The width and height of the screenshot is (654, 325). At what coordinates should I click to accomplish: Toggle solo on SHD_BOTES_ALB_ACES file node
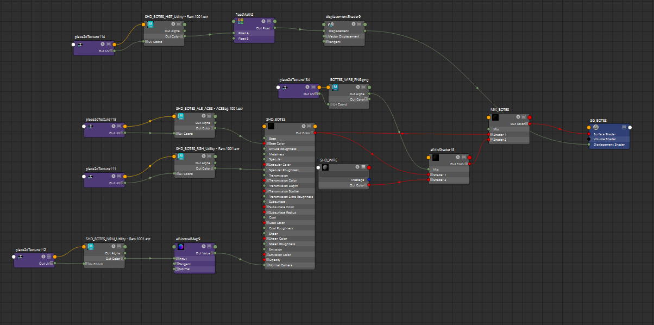(x=204, y=116)
